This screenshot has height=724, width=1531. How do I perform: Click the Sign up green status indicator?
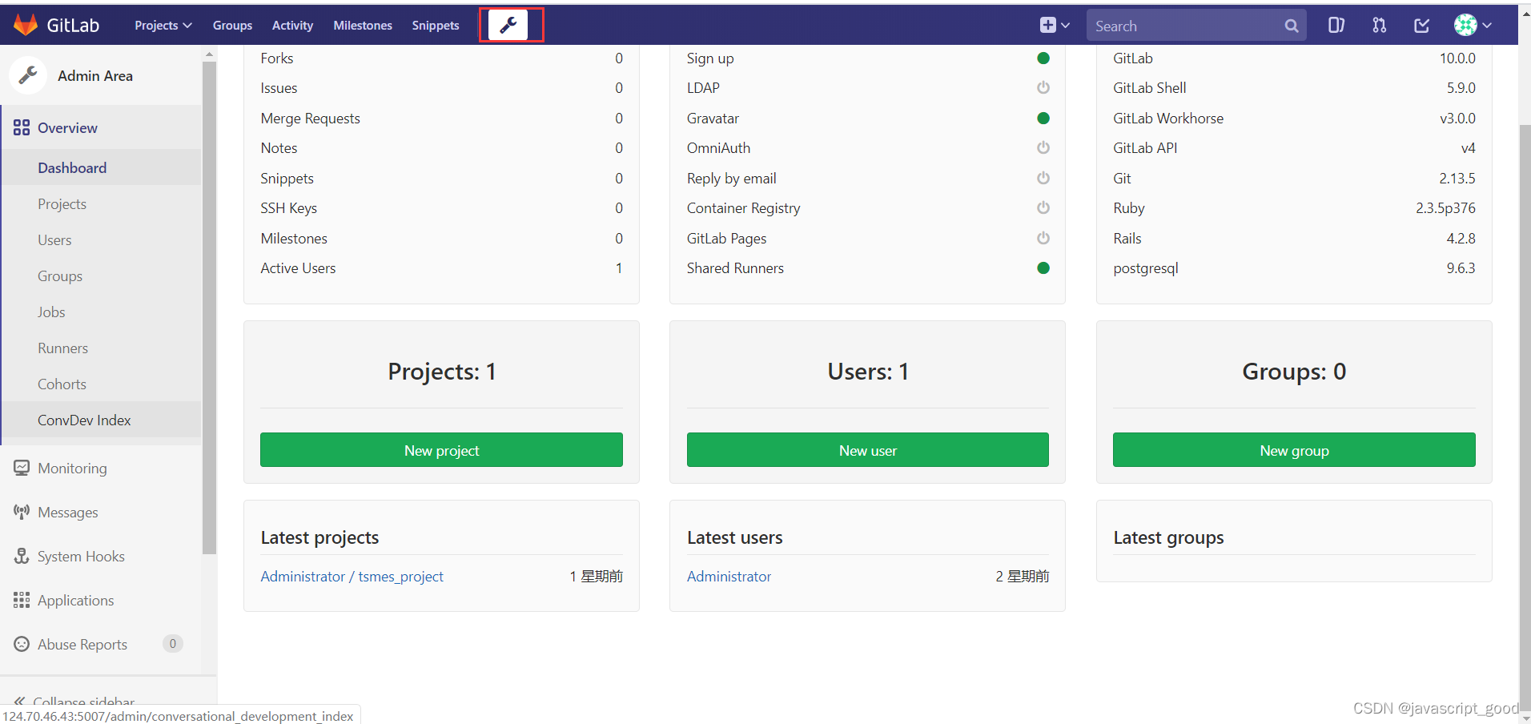pyautogui.click(x=1043, y=58)
